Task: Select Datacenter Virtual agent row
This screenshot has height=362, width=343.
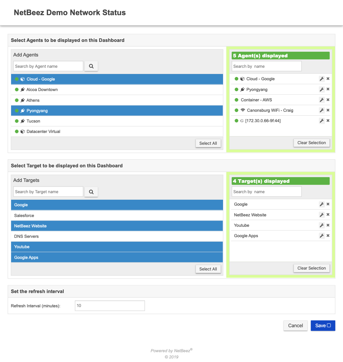Action: 117,131
